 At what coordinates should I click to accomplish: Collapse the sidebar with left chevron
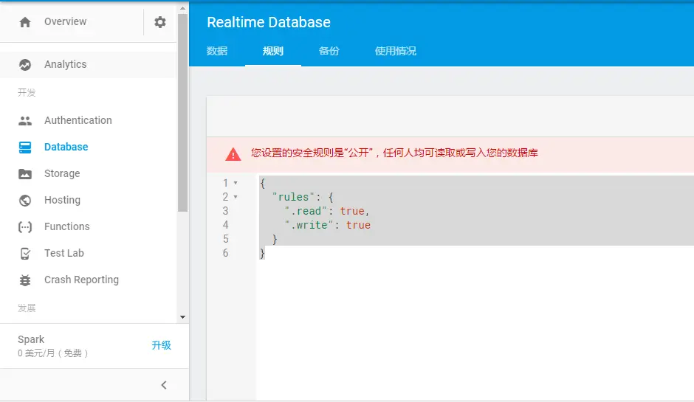164,385
